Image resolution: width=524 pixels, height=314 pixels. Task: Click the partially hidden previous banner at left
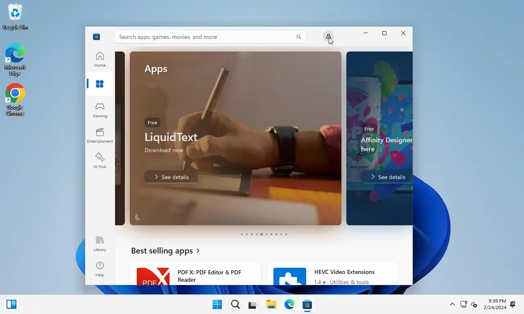[x=120, y=138]
